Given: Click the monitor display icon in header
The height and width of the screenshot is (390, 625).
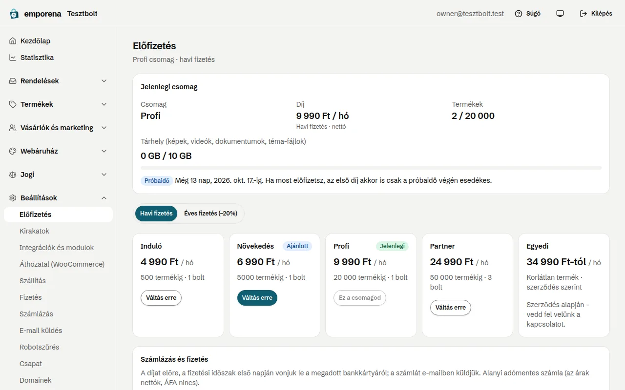Looking at the screenshot, I should [x=560, y=14].
